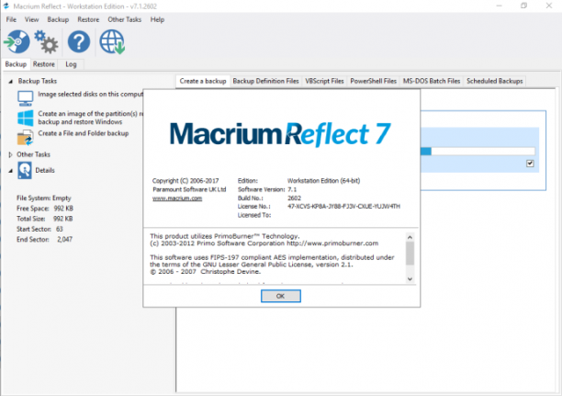Click Create a File and Folder backup
Viewport: 562px width, 396px height.
point(84,133)
